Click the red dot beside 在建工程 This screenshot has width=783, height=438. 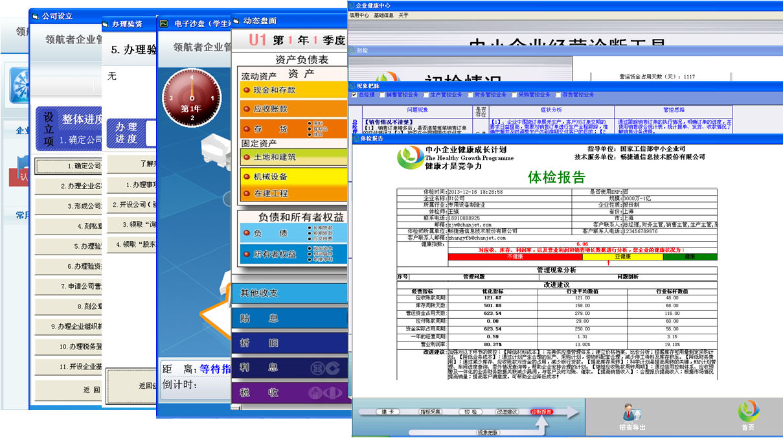[247, 193]
